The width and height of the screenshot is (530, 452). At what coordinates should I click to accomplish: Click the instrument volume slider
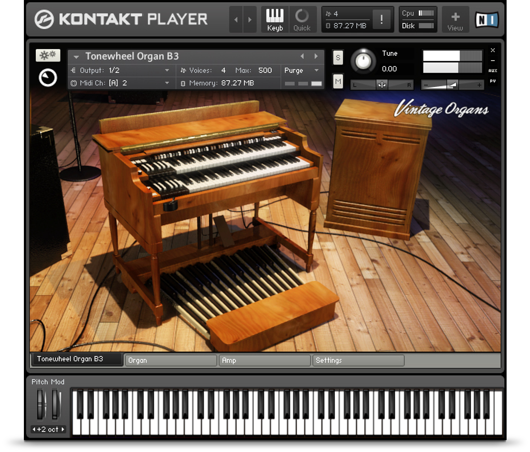tap(452, 85)
